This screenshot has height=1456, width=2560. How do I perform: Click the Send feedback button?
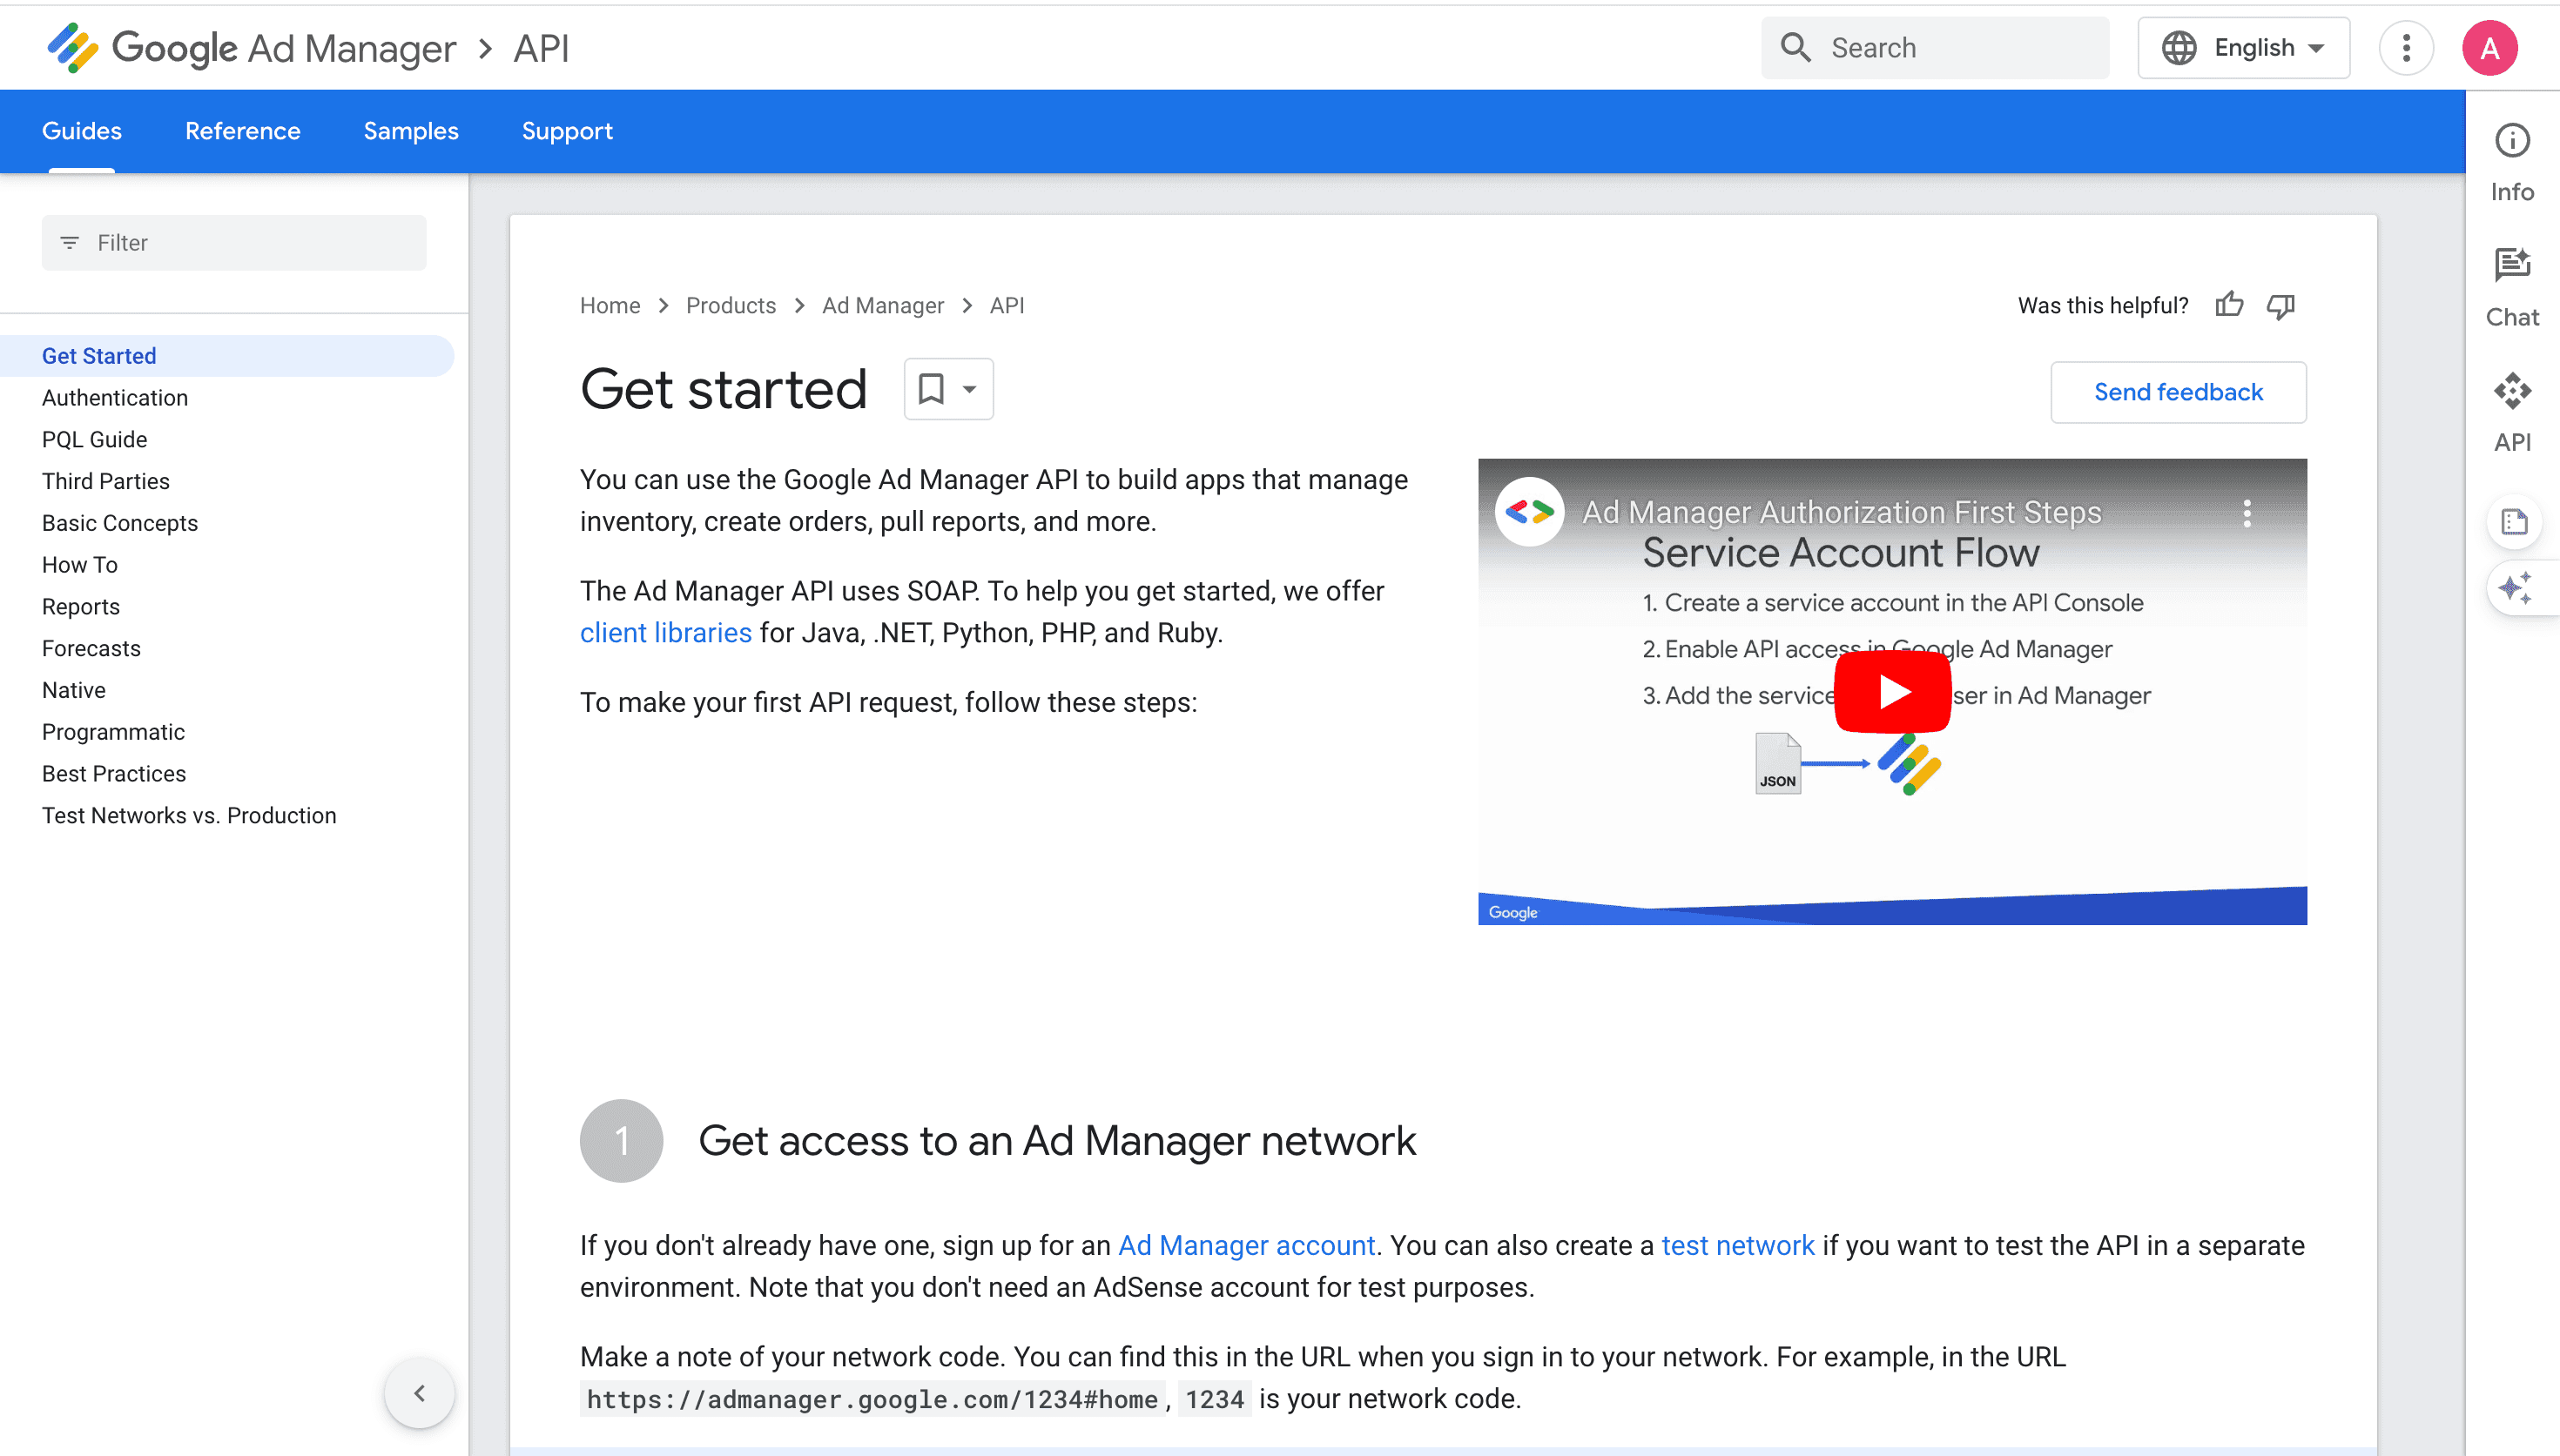click(2178, 392)
